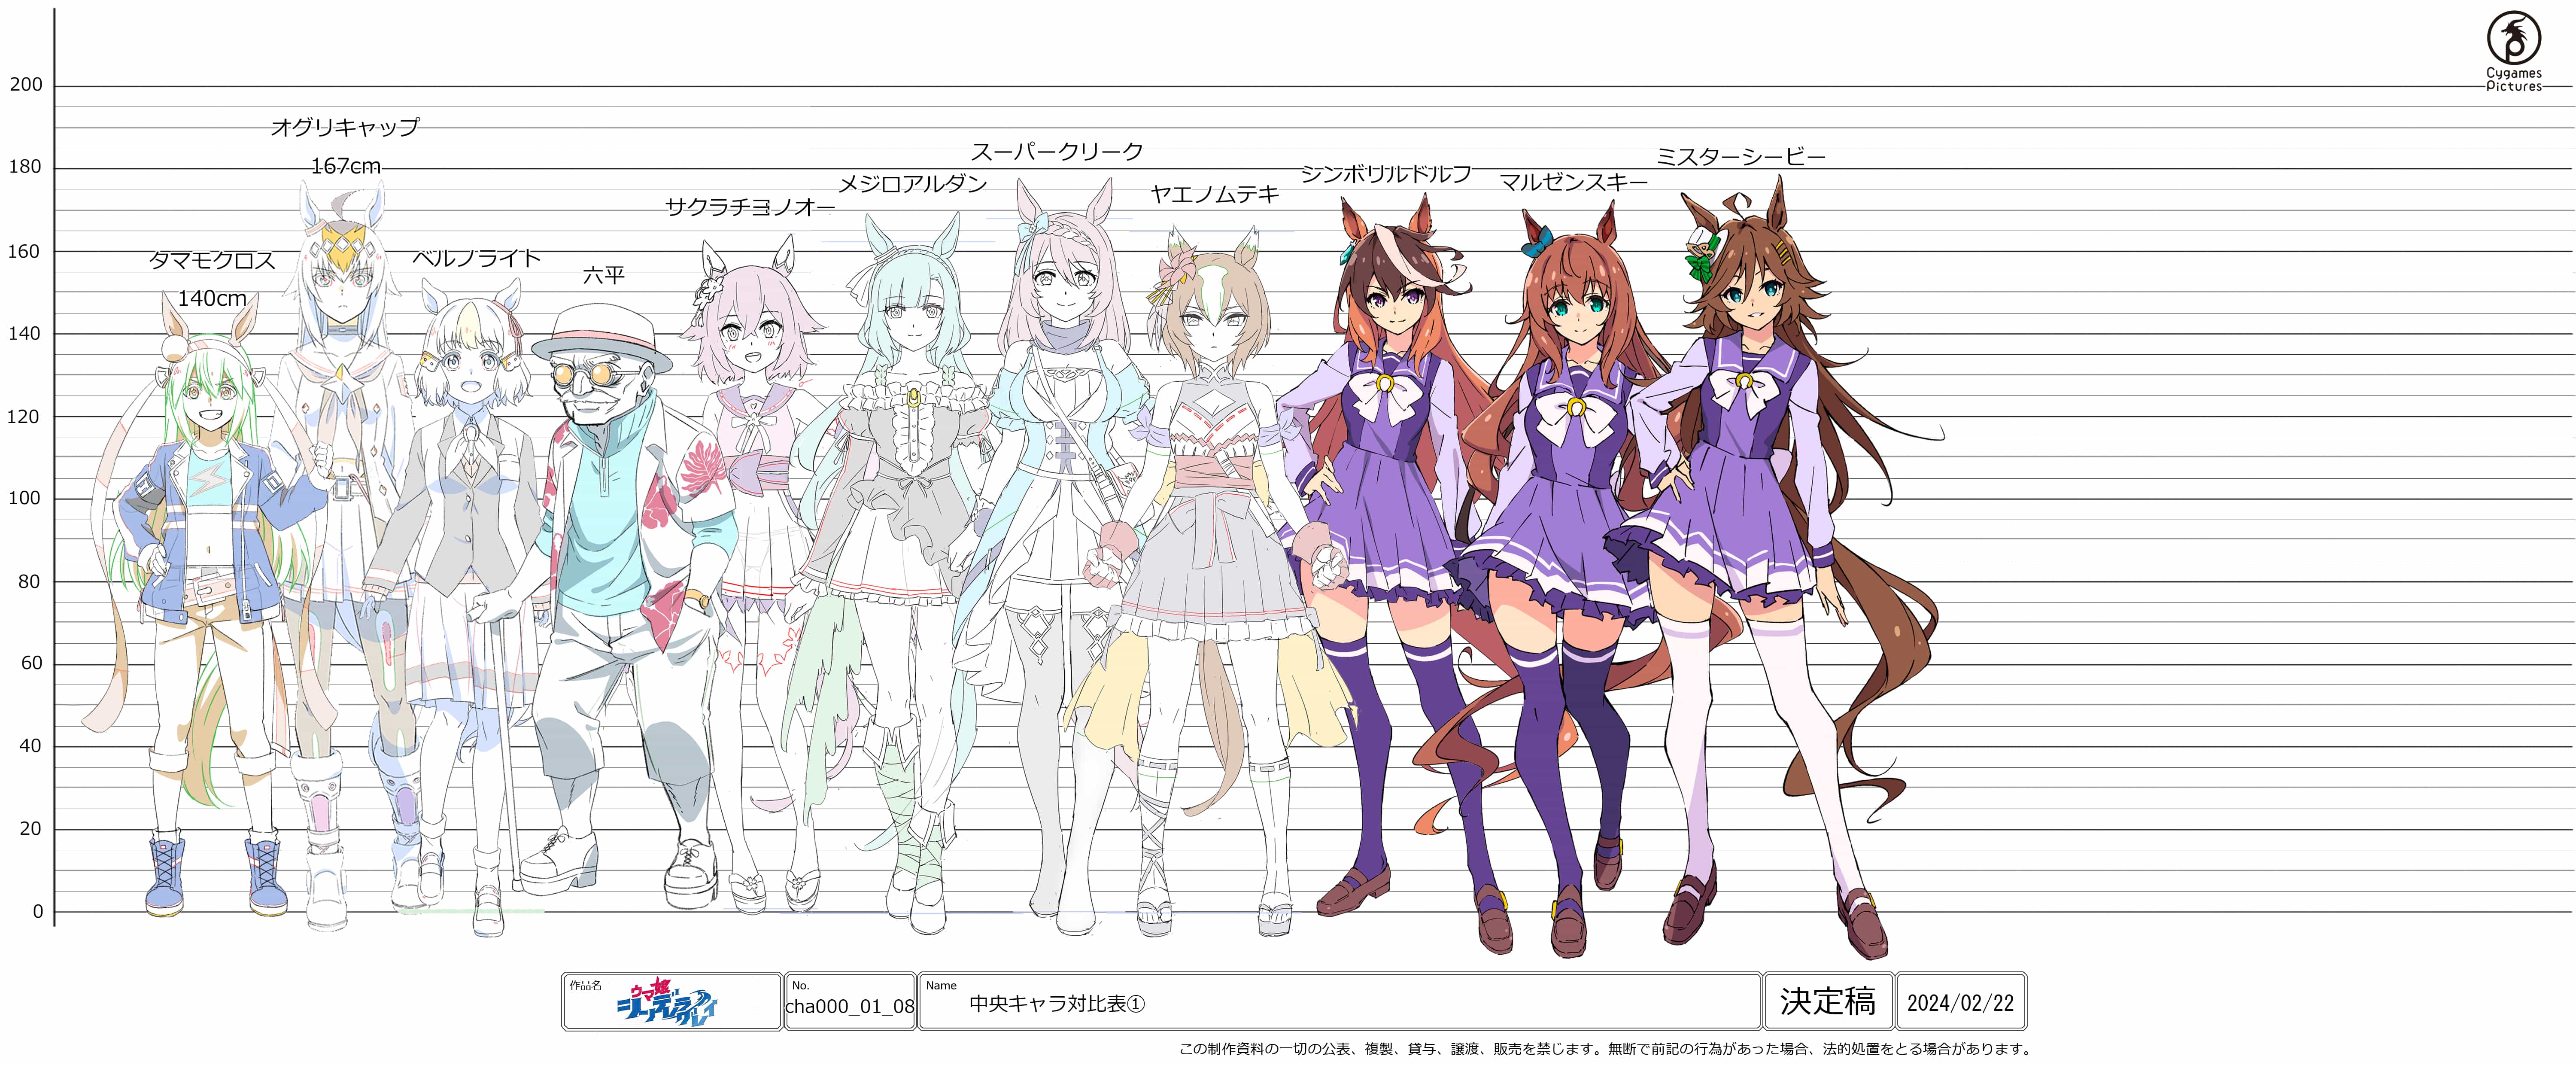This screenshot has width=2576, height=1065.
Task: Click the 決定稿 status box
Action: [x=1828, y=1001]
